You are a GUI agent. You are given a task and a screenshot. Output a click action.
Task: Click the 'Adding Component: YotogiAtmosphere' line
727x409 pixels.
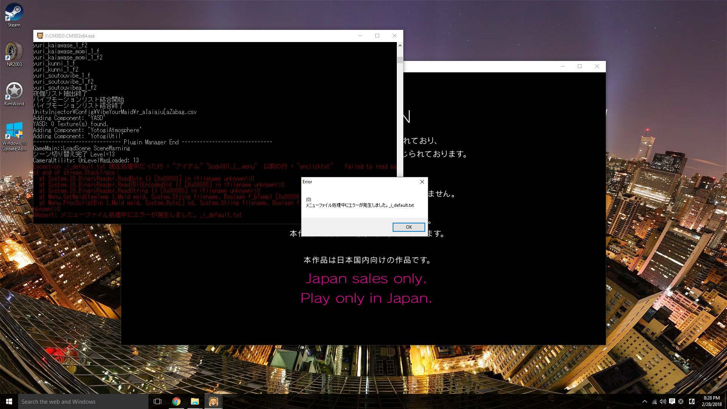(x=87, y=130)
